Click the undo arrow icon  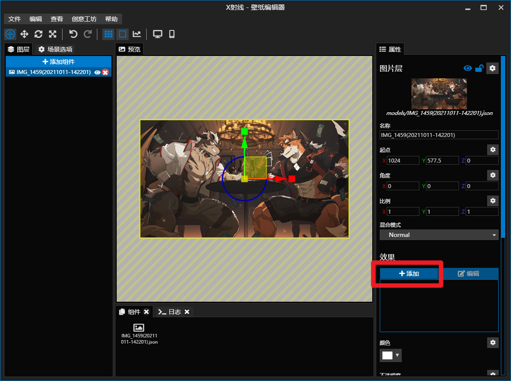coord(73,34)
